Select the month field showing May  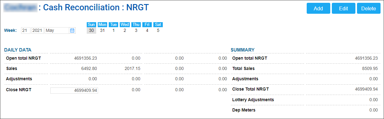click(x=57, y=30)
